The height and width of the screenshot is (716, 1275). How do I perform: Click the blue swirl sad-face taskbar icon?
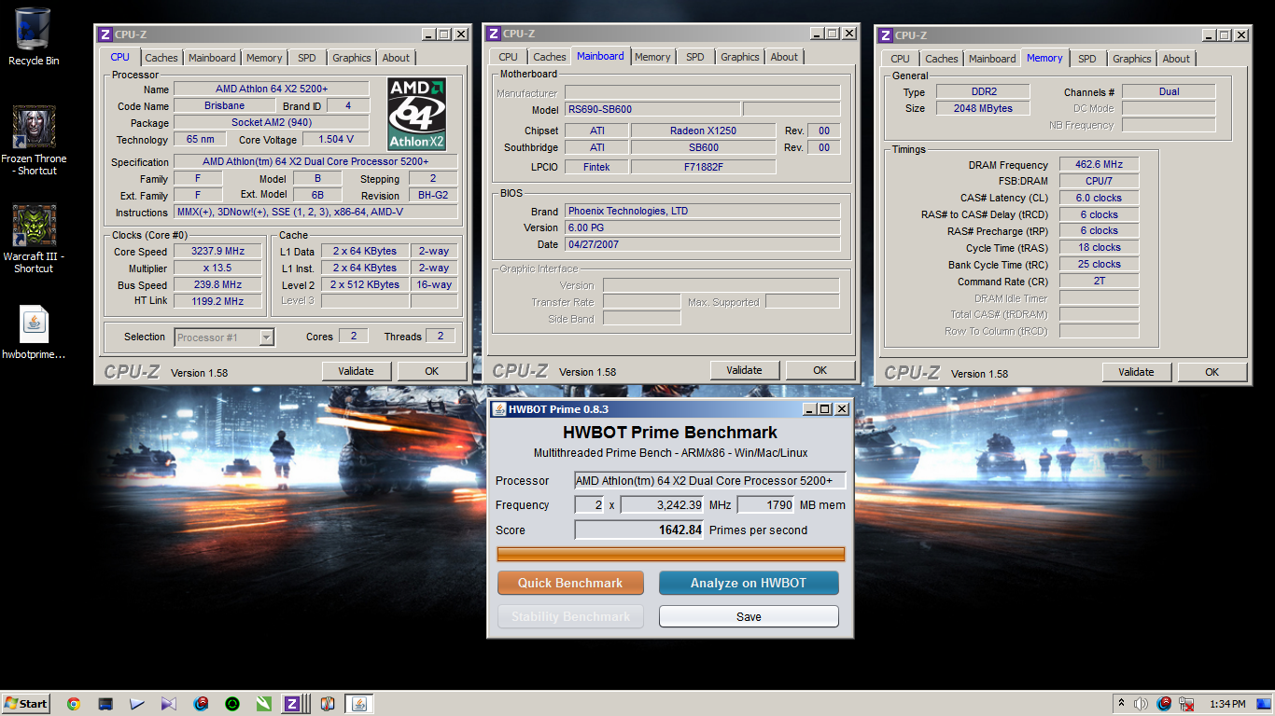[x=201, y=704]
